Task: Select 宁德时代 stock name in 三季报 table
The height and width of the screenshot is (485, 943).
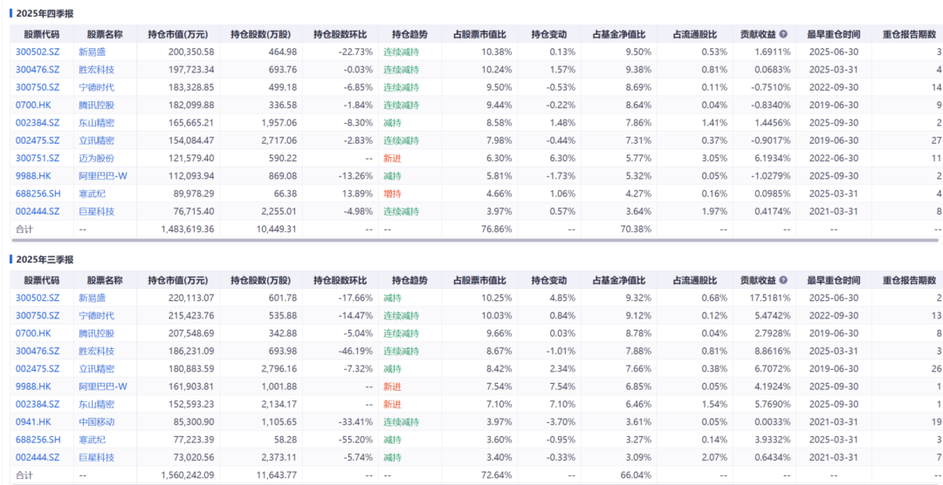Action: click(96, 316)
